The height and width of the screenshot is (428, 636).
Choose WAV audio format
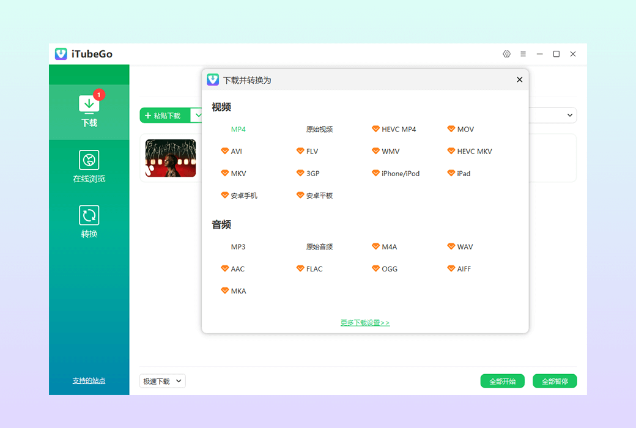coord(460,246)
